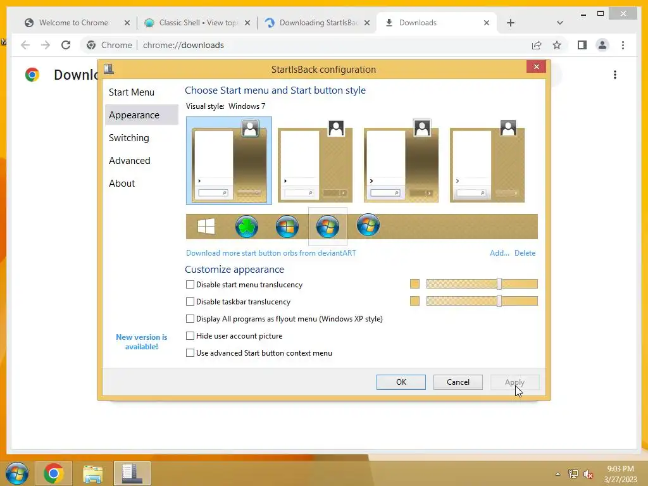This screenshot has height=486, width=648.
Task: Open a new Chrome tab
Action: click(511, 23)
